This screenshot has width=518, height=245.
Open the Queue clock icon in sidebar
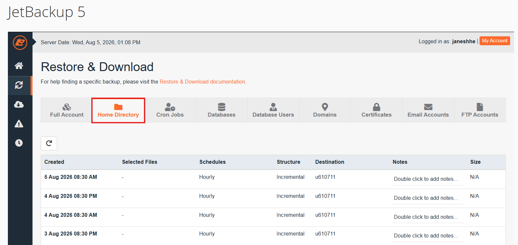[19, 143]
